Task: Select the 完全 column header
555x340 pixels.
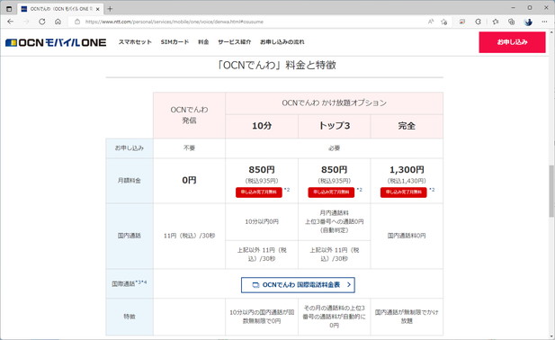Action: point(407,126)
